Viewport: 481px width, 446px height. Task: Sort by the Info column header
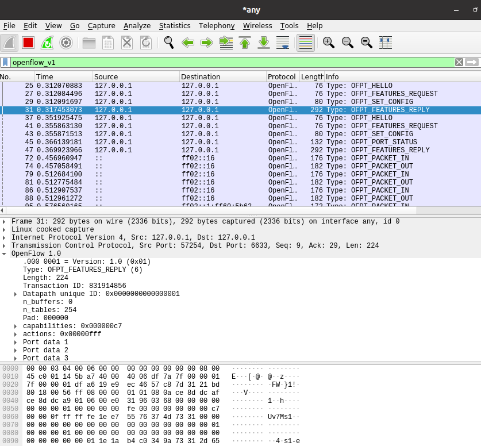point(402,76)
